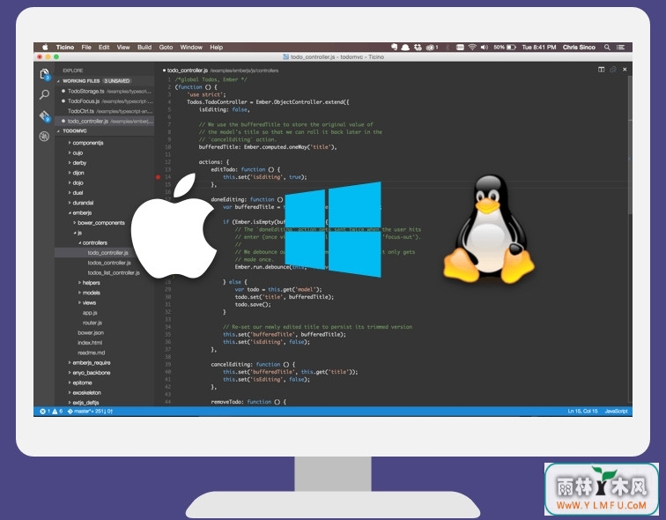Open router.js in the file tree
666x520 pixels.
tap(92, 323)
